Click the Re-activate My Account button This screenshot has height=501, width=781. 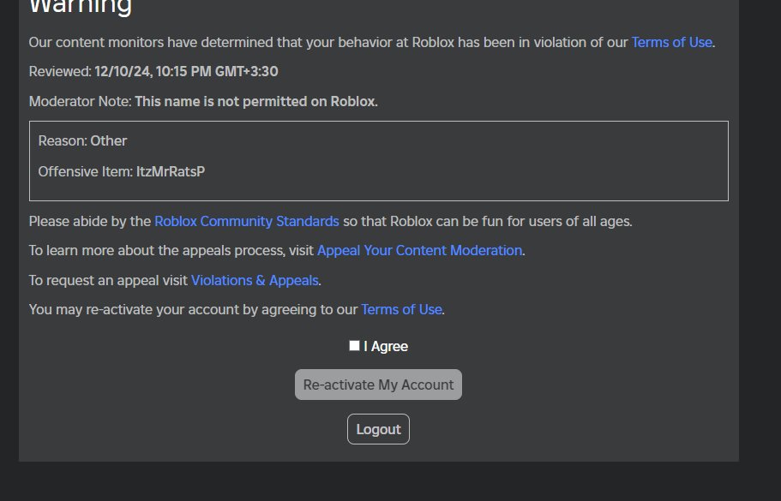(x=379, y=385)
